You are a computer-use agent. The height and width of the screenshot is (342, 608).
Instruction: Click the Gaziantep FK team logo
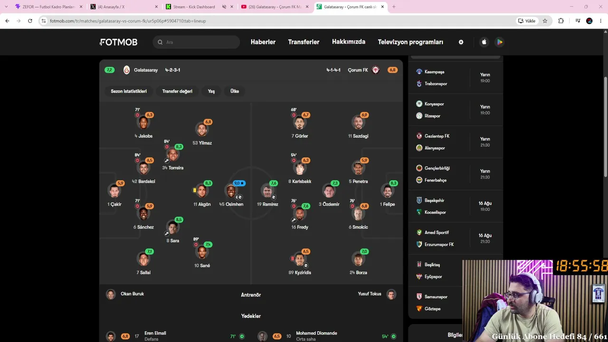pos(419,136)
